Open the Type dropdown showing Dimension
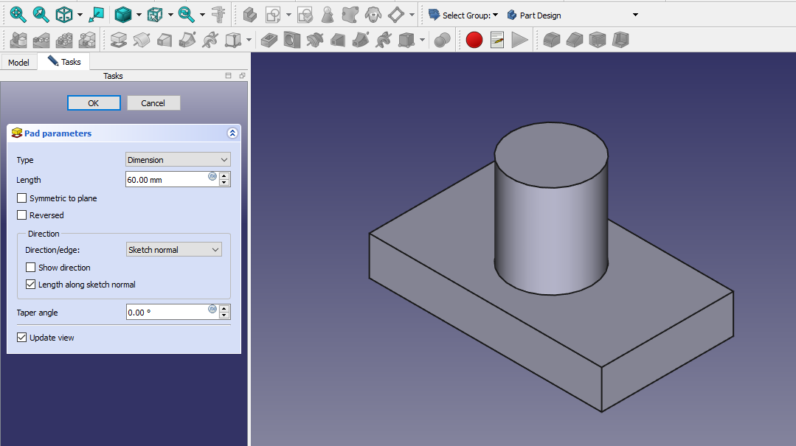The height and width of the screenshot is (446, 796). click(178, 160)
